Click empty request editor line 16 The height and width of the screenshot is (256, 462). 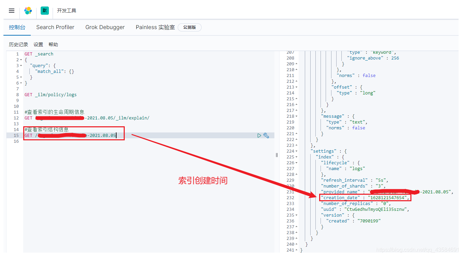pyautogui.click(x=149, y=141)
